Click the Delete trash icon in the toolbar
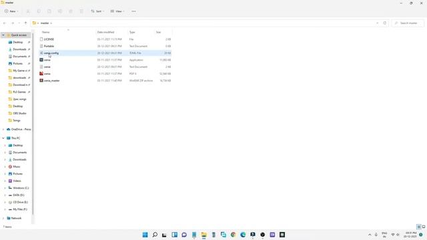This screenshot has height=240, width=427. pyautogui.click(x=81, y=11)
